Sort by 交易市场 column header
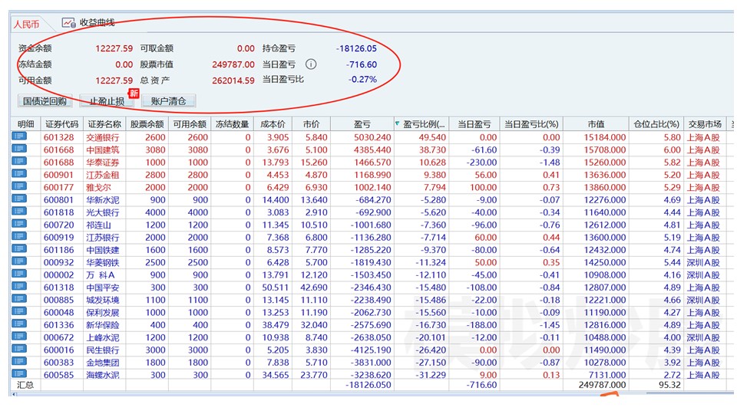 click(705, 124)
